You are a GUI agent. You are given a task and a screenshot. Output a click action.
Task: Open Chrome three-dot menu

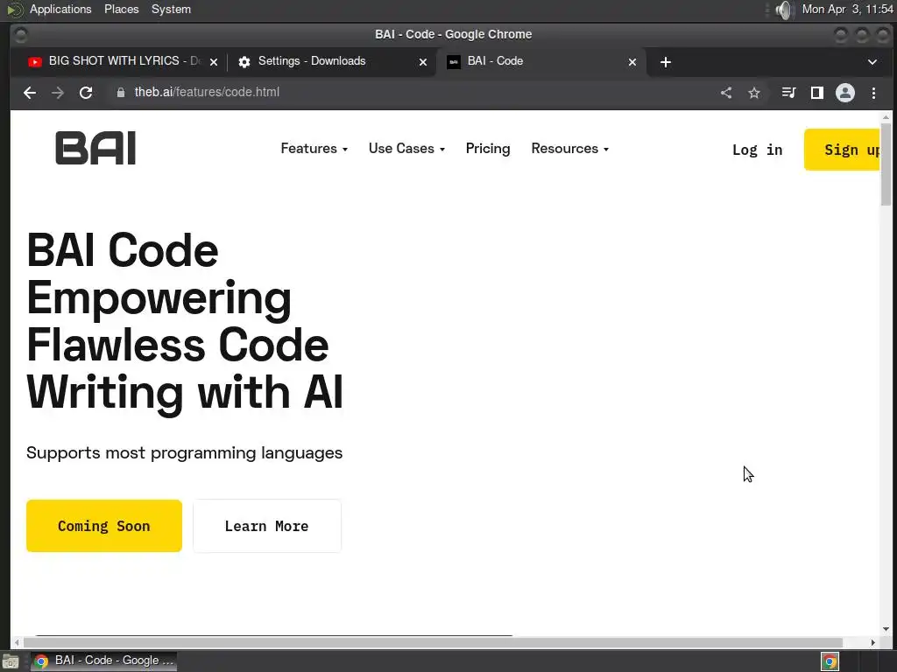point(873,93)
